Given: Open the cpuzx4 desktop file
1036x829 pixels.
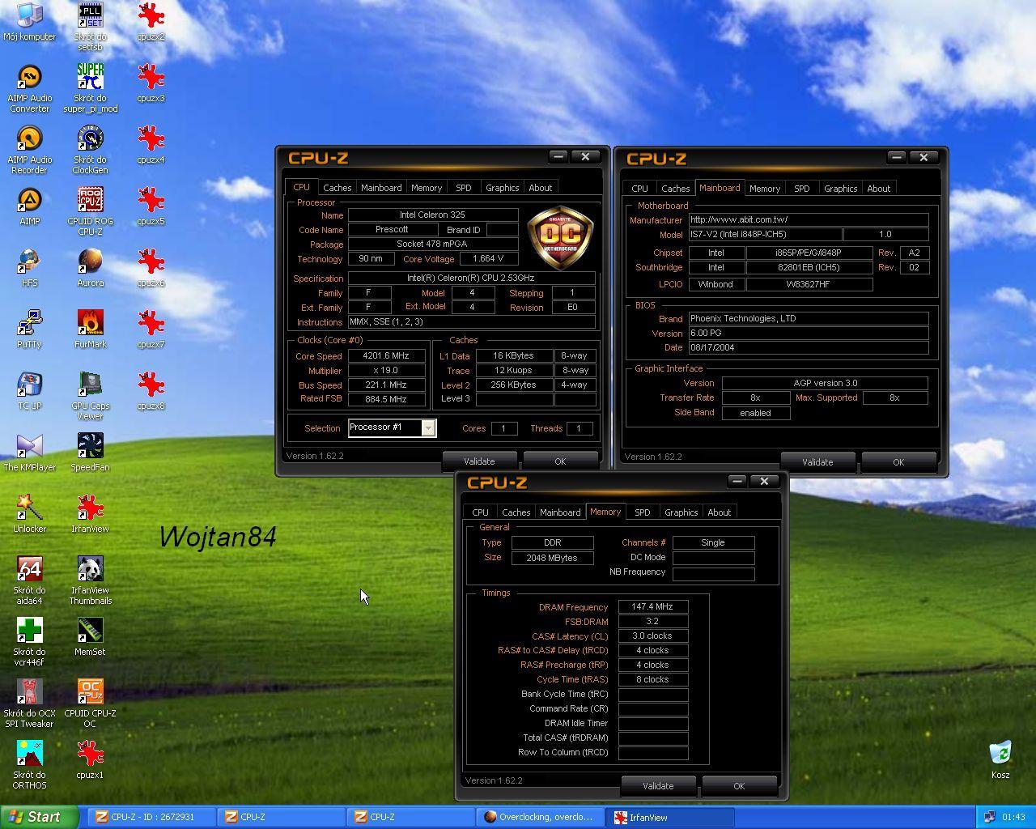Looking at the screenshot, I should (151, 145).
